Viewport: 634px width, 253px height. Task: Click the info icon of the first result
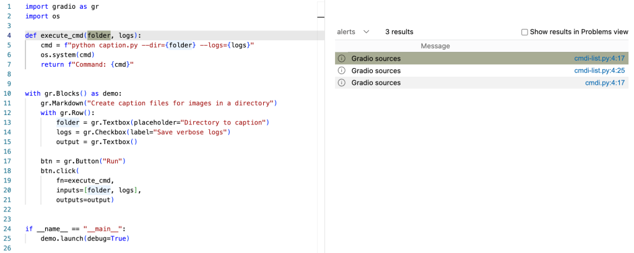(x=341, y=59)
